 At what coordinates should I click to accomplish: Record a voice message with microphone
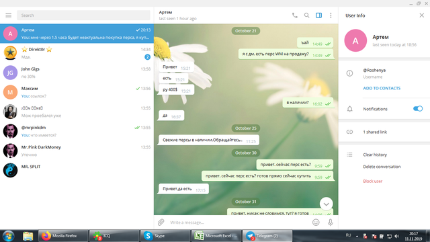tap(331, 223)
